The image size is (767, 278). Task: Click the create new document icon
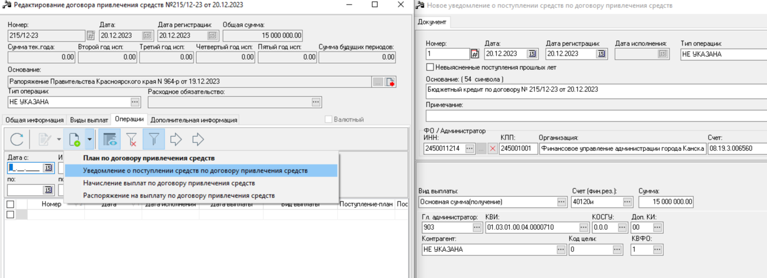point(74,139)
